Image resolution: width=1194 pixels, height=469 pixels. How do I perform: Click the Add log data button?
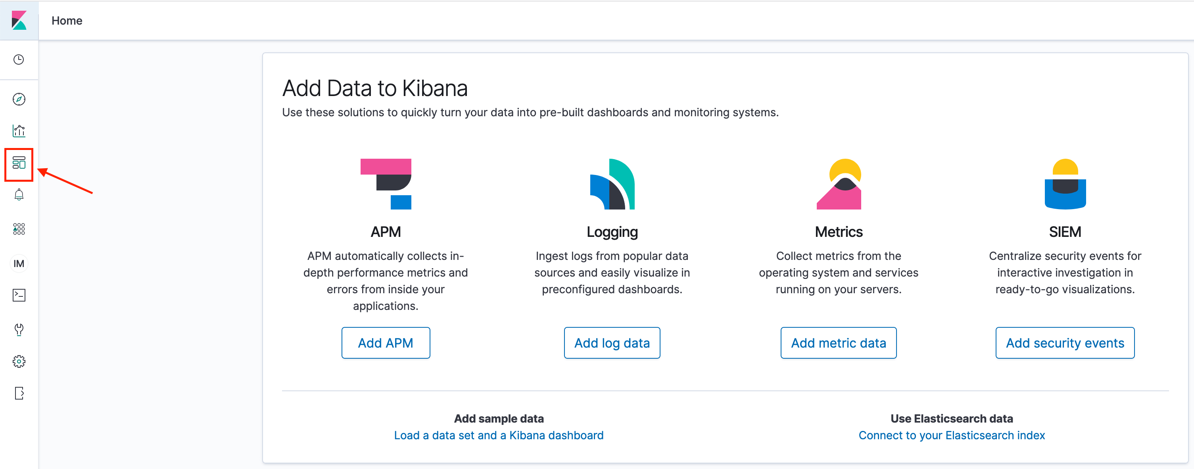tap(612, 343)
